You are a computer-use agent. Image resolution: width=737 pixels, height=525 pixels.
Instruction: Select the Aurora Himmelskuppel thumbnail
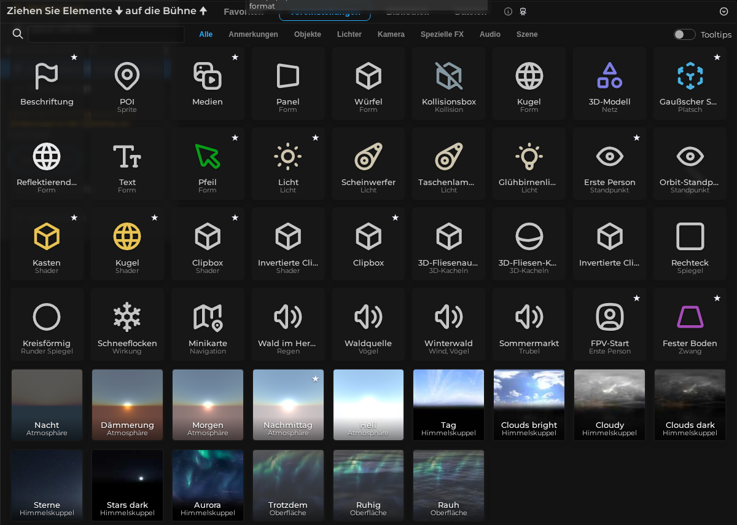[208, 485]
